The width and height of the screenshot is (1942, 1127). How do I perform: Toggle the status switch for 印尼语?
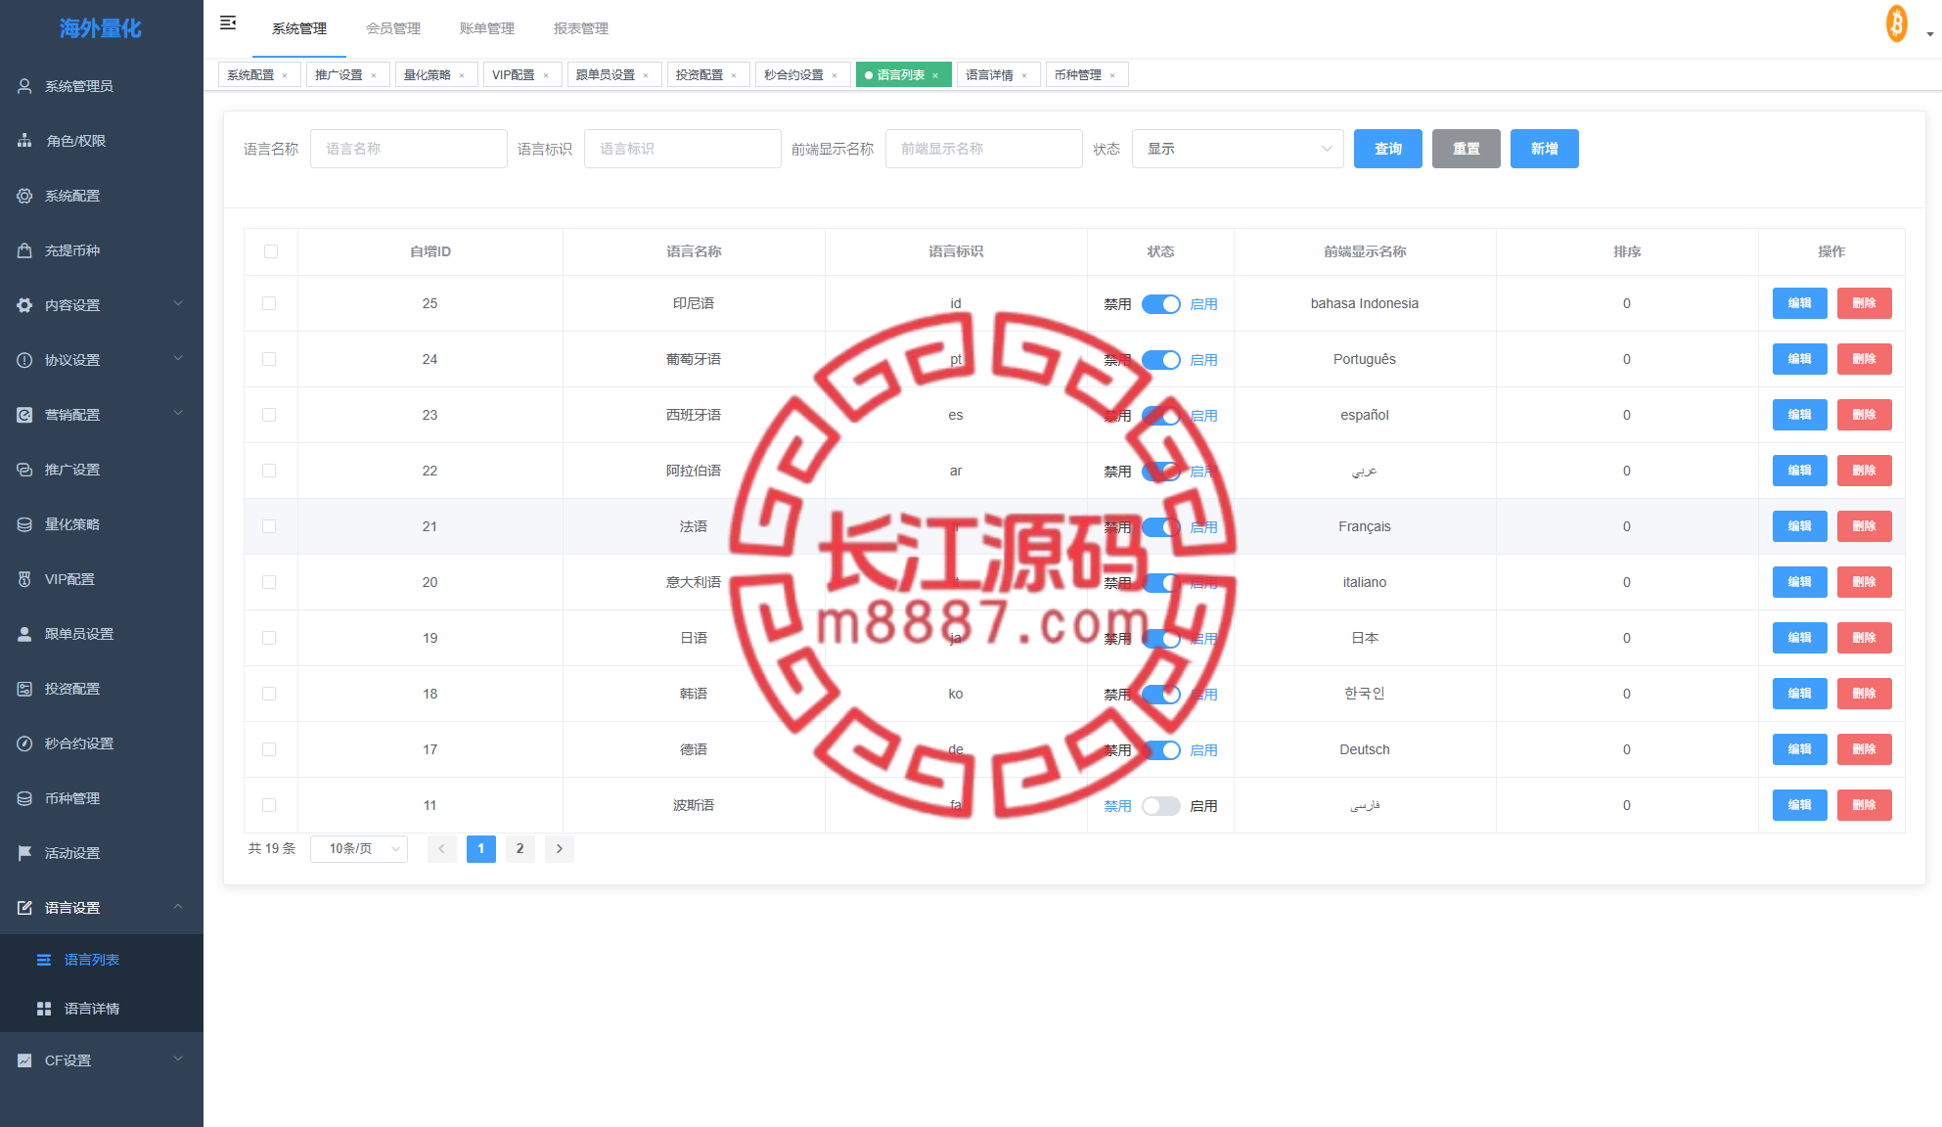[1161, 304]
